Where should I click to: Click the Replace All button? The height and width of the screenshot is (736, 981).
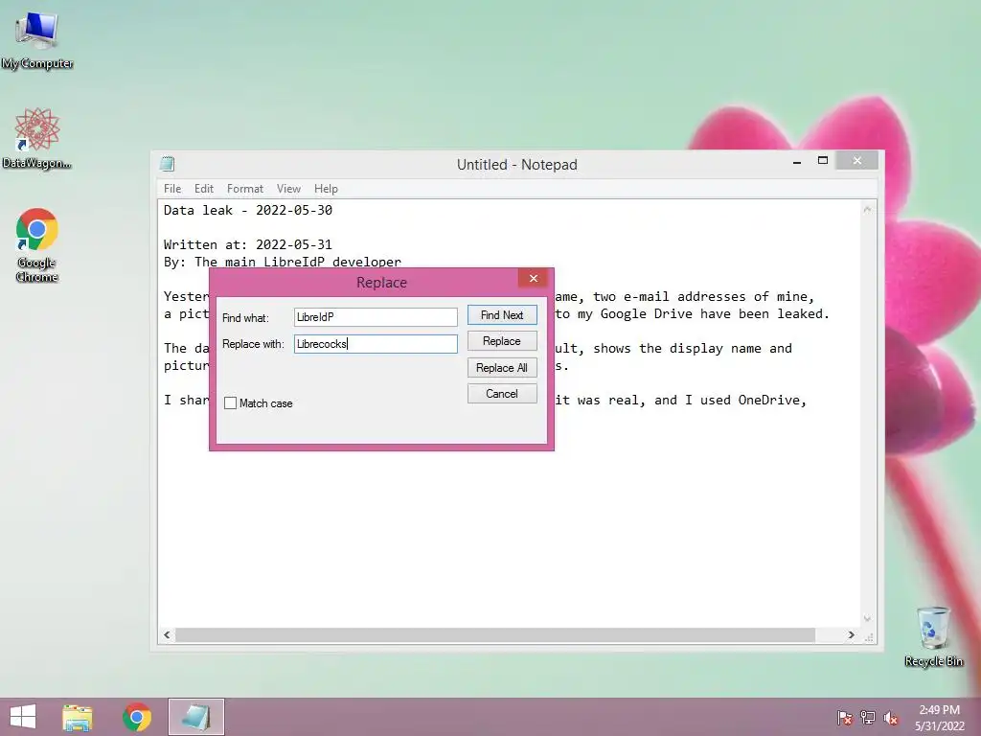click(502, 367)
